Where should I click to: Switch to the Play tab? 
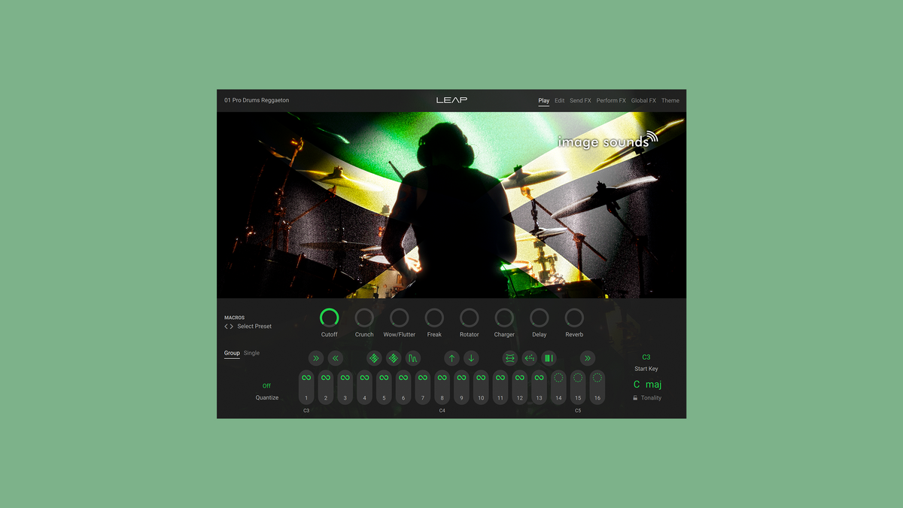pyautogui.click(x=543, y=100)
